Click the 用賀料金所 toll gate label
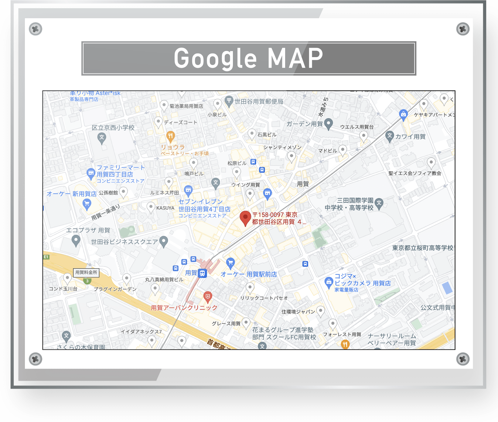 click(86, 273)
